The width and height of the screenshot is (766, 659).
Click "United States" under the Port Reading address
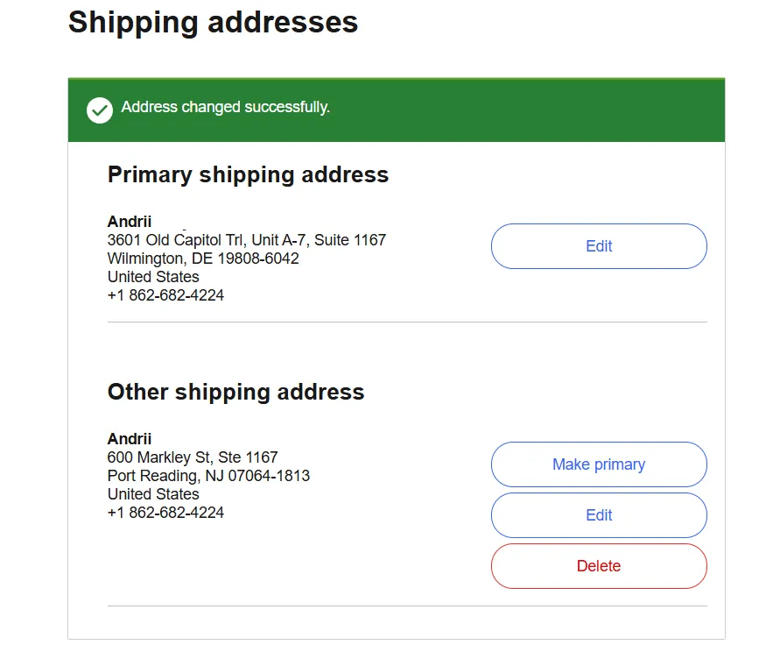coord(153,494)
